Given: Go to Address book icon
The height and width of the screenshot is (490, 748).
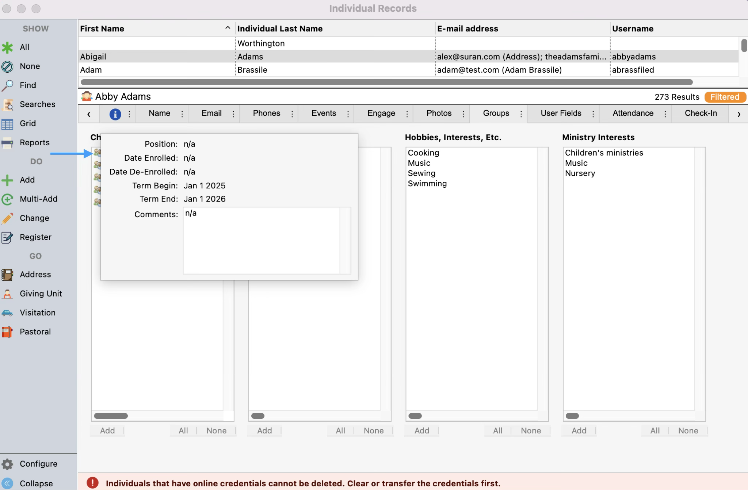Looking at the screenshot, I should tap(7, 275).
